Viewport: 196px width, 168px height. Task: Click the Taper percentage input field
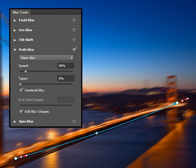pos(66,78)
